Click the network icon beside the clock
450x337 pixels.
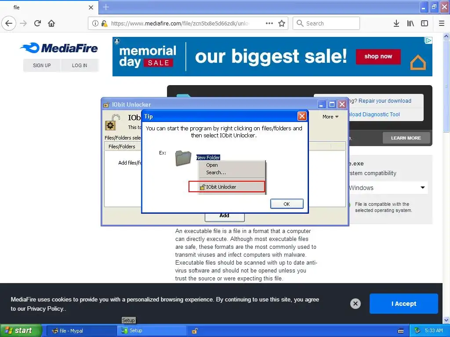[417, 330]
